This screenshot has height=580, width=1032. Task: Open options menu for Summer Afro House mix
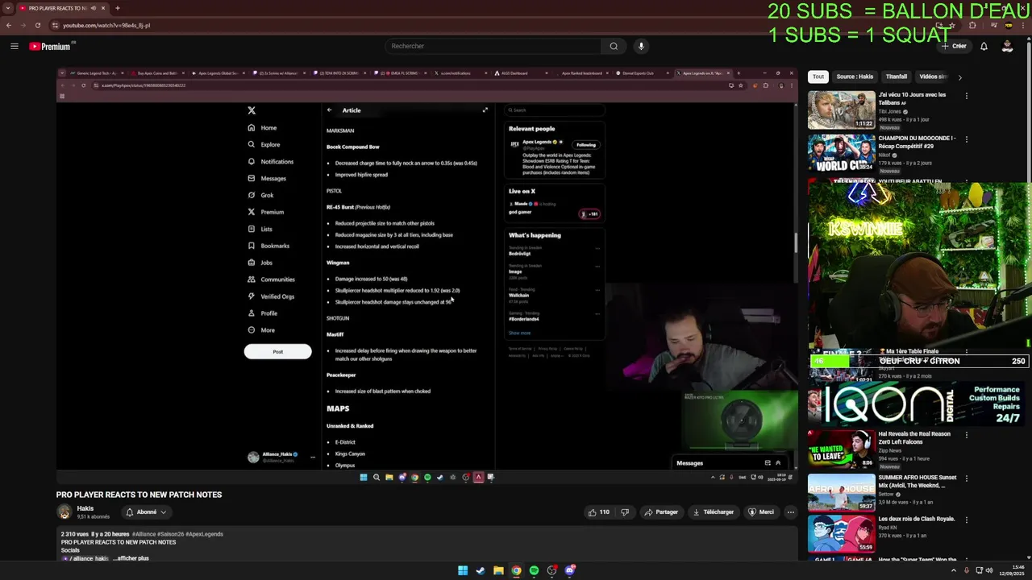(x=966, y=478)
